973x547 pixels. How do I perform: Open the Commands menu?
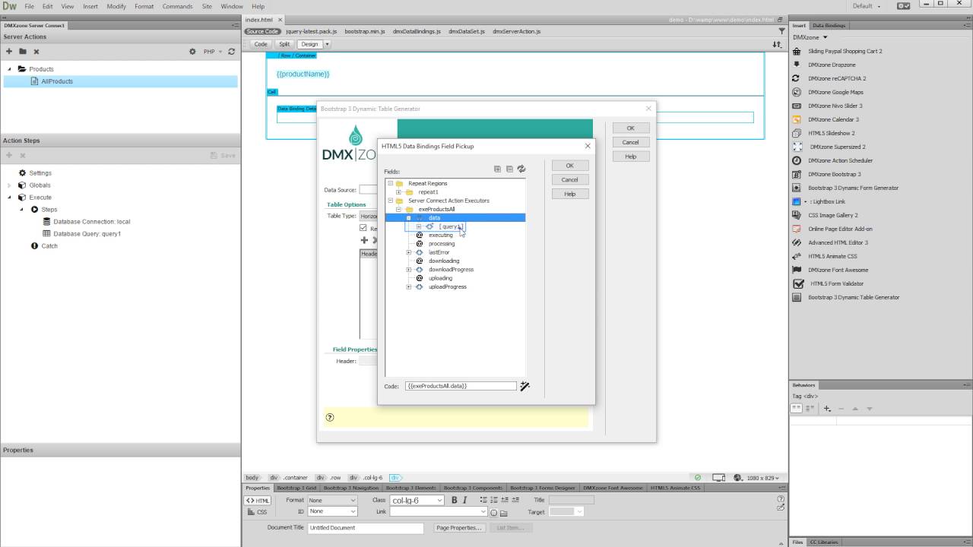click(x=177, y=6)
